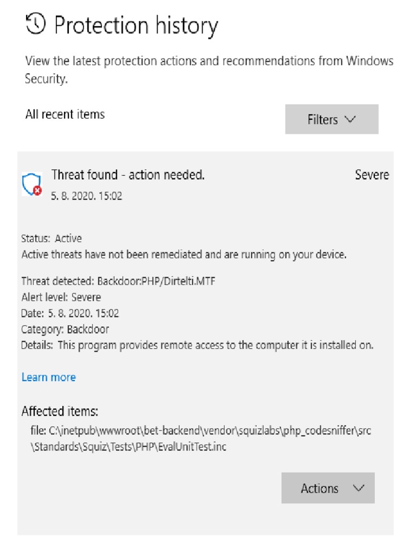Click the Severe label beside the threat title
416x555 pixels.
[372, 175]
